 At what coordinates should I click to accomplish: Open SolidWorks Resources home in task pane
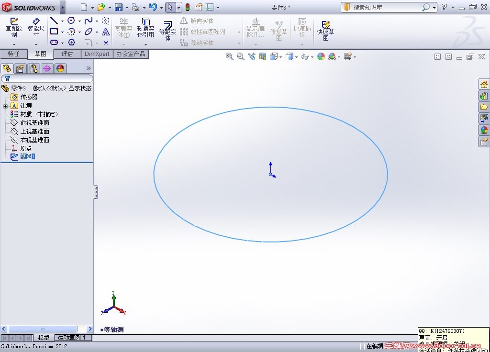[484, 84]
